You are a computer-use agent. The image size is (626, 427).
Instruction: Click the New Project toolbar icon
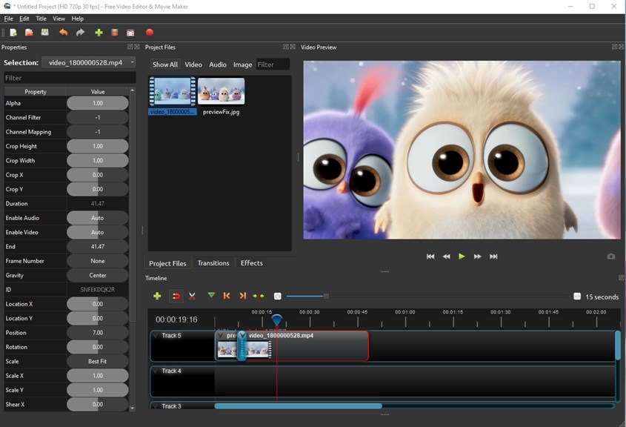(x=13, y=33)
